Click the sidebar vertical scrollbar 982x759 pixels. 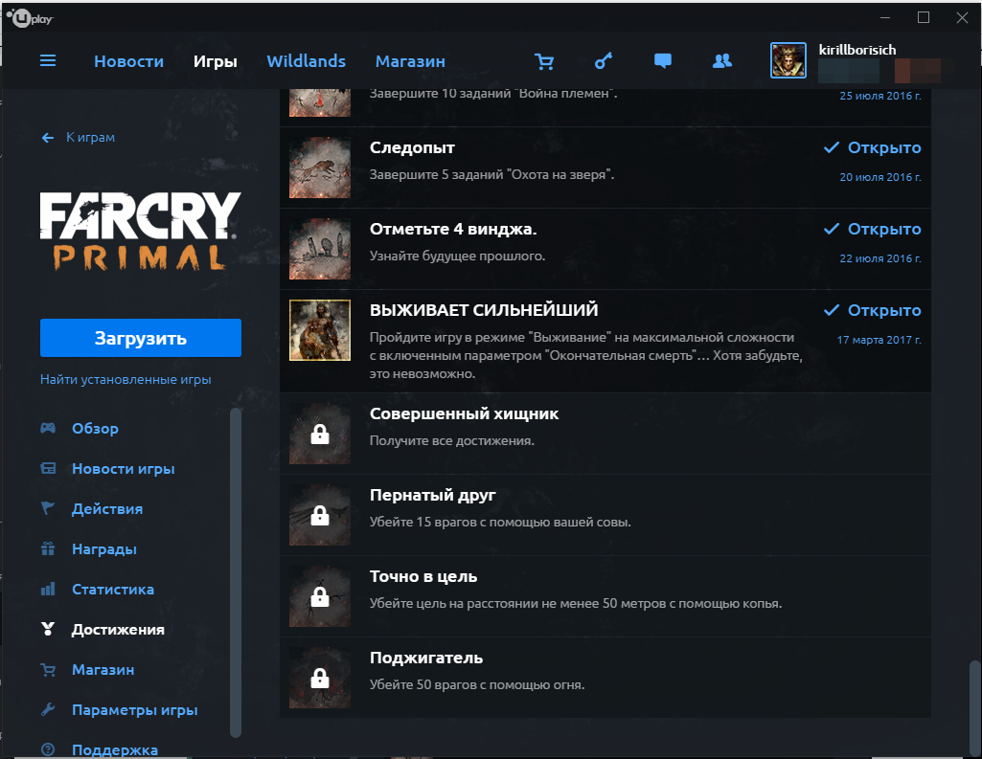[236, 572]
